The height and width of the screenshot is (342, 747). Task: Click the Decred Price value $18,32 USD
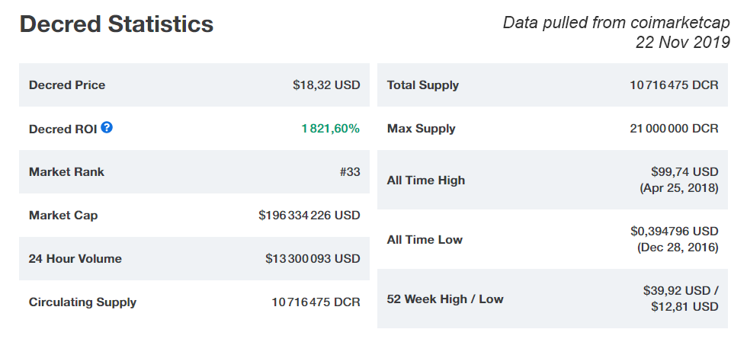[326, 85]
